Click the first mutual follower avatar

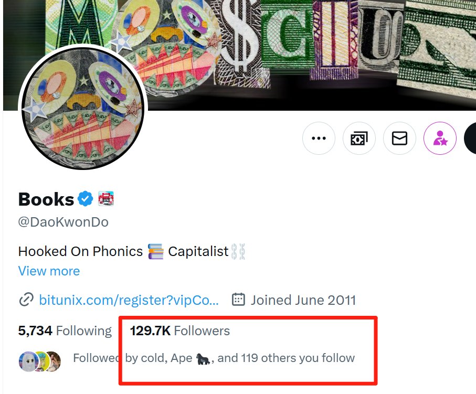pyautogui.click(x=27, y=361)
